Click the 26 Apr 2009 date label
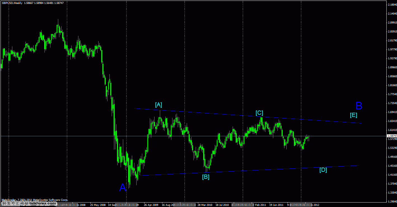This screenshot has height=207, width=397. tap(151, 205)
